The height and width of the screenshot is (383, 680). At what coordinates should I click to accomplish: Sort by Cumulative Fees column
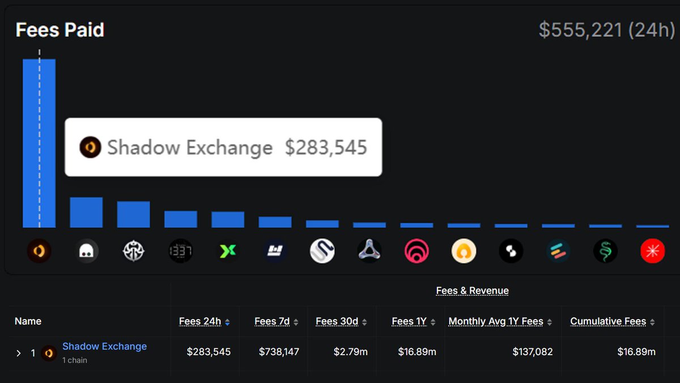click(x=613, y=321)
